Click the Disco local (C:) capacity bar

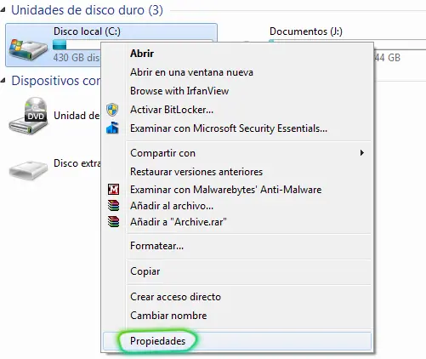click(77, 44)
